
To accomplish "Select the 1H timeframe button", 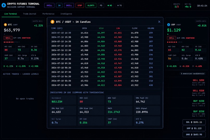I will tap(59, 5).
